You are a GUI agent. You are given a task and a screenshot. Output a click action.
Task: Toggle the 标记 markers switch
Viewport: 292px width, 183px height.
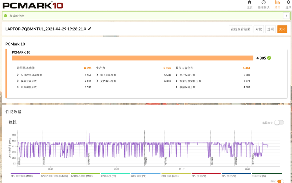coord(280,181)
